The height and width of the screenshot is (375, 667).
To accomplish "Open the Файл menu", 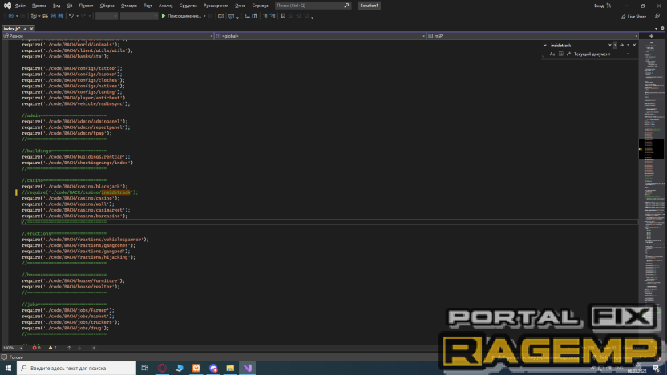I will [20, 6].
